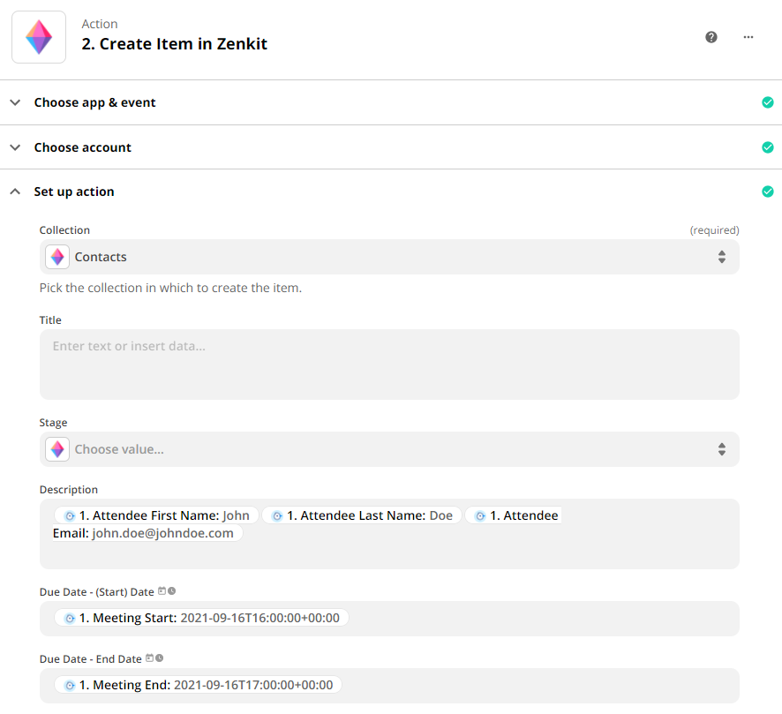Click the Zenkit app logo icon
Screen dimensions: 782x714
[x=39, y=37]
